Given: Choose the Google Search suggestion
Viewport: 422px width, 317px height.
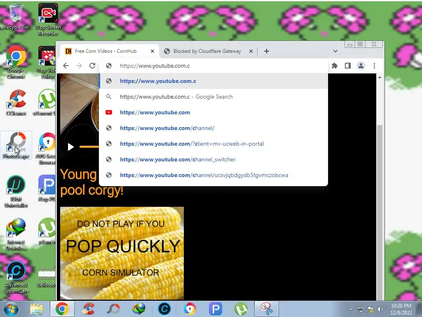Looking at the screenshot, I should pyautogui.click(x=213, y=97).
